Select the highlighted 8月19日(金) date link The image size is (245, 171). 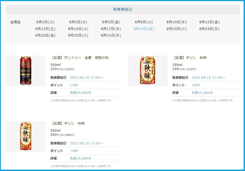coord(144,29)
